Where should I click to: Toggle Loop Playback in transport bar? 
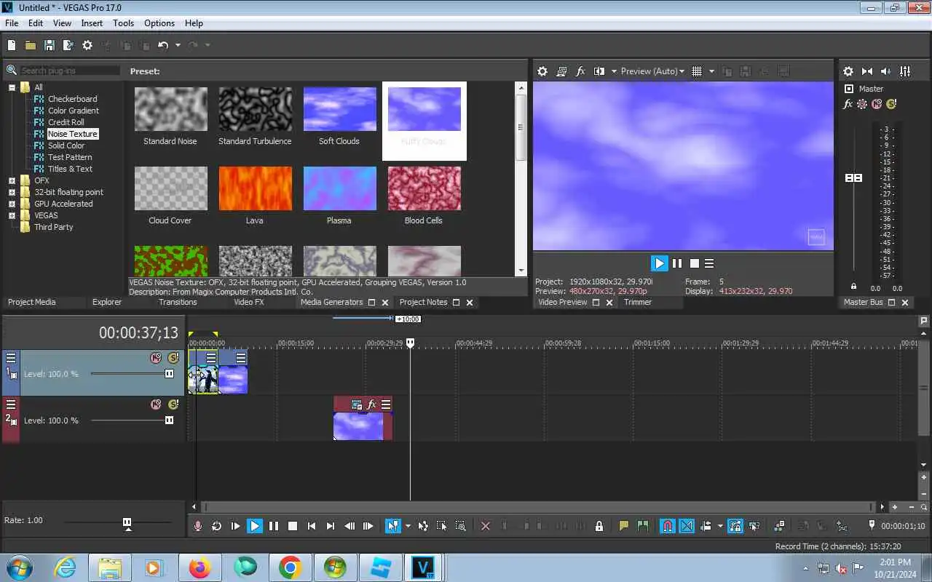pos(217,526)
